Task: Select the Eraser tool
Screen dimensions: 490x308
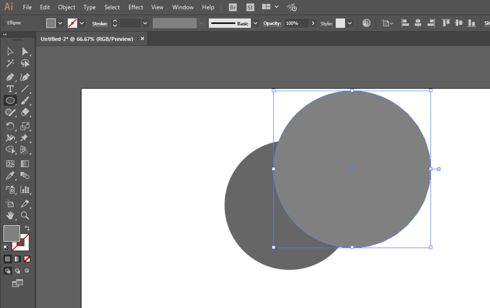Action: click(x=24, y=112)
